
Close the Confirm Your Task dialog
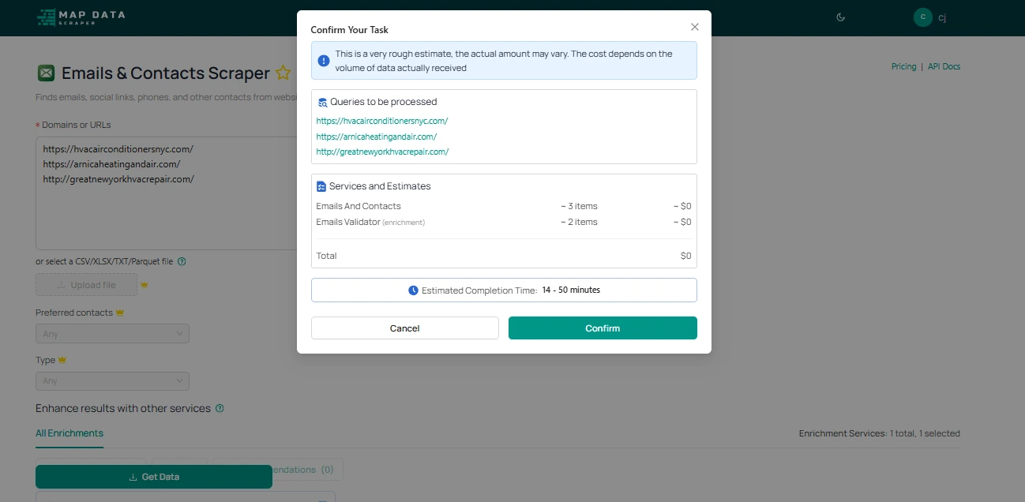[x=695, y=27]
